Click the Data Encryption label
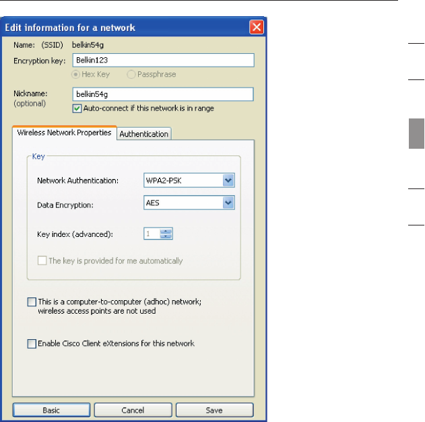Screen dimensions: 425x422 point(65,205)
